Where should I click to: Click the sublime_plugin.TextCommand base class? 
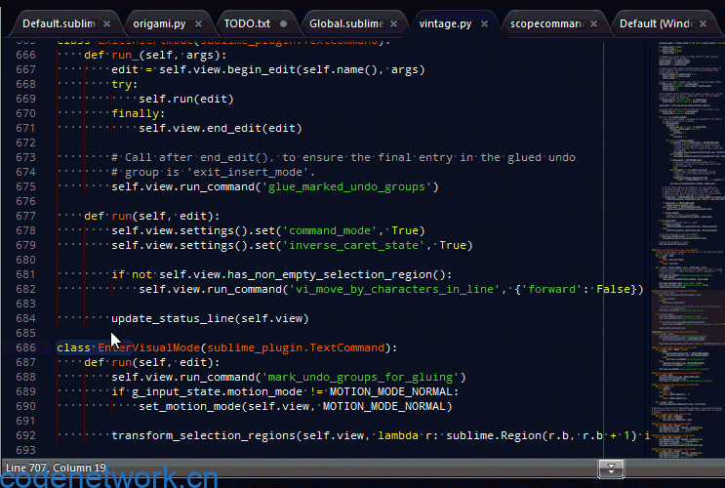pyautogui.click(x=296, y=347)
